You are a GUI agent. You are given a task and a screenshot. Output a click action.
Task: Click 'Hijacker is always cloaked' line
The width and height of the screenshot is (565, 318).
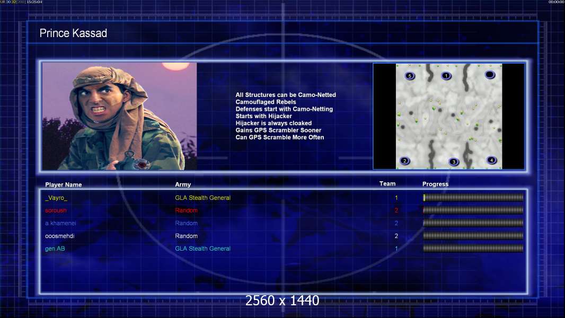[273, 123]
